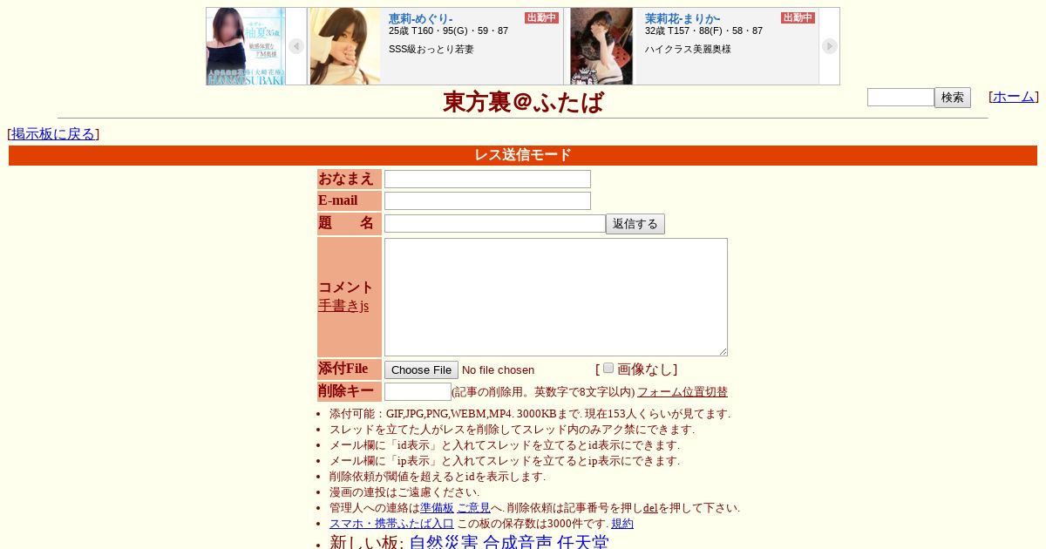This screenshot has width=1046, height=549.
Task: Open the 合成音声 board link
Action: (518, 543)
